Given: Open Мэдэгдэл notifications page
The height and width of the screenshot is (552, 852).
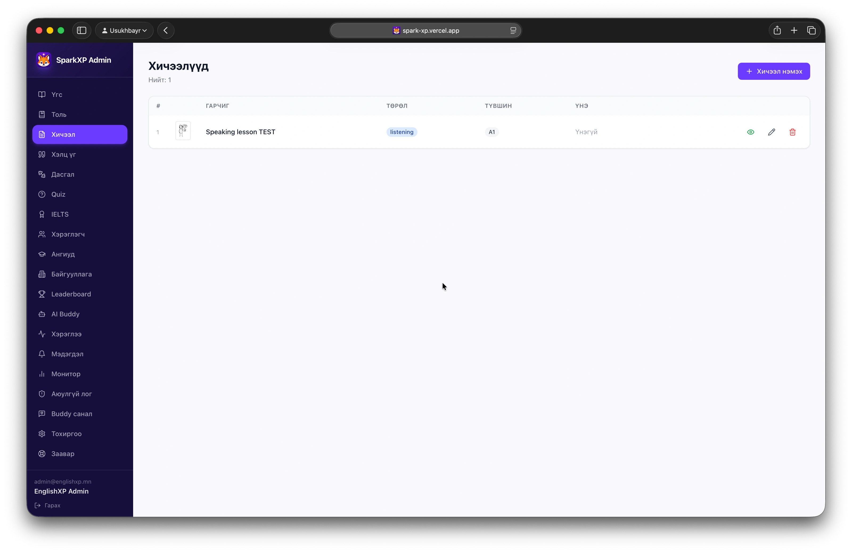Looking at the screenshot, I should [x=79, y=354].
